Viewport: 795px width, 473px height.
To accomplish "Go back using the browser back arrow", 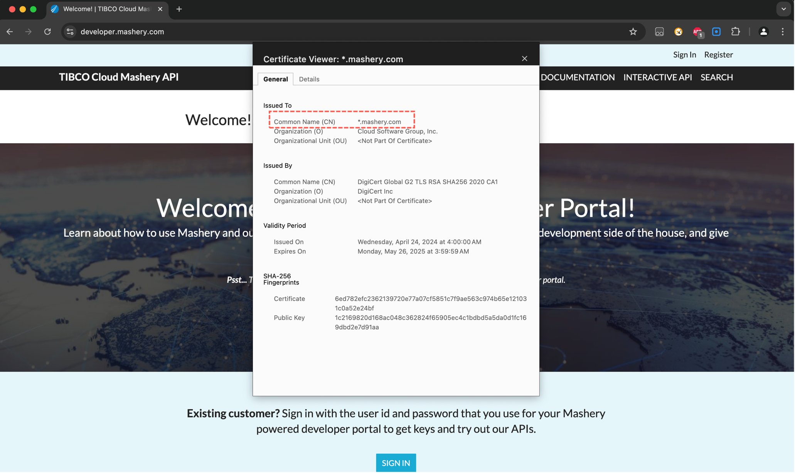I will point(10,32).
